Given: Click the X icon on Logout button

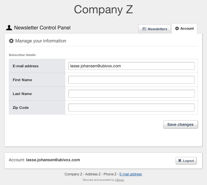Looking at the screenshot, I should click(x=180, y=160).
